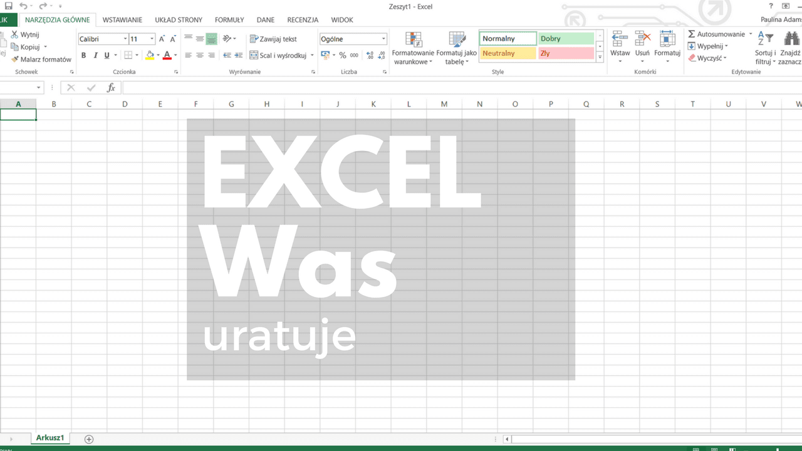The width and height of the screenshot is (802, 451).
Task: Decrease font size with smaller A icon
Action: (172, 39)
